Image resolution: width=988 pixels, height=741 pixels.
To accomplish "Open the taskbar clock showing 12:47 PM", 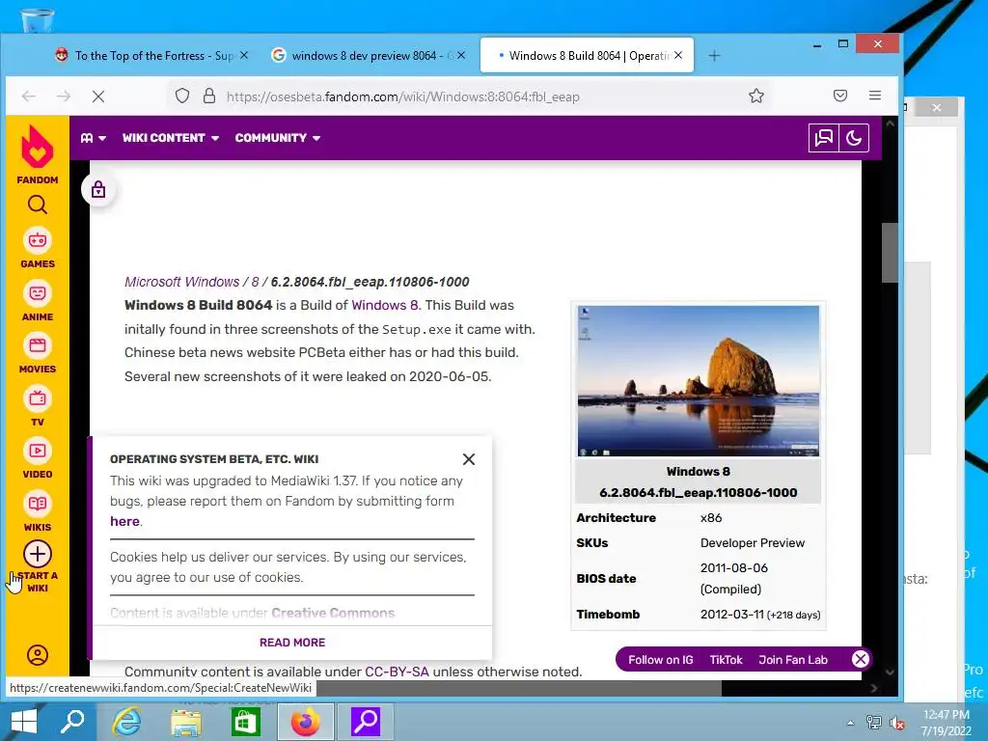I will pyautogui.click(x=946, y=723).
